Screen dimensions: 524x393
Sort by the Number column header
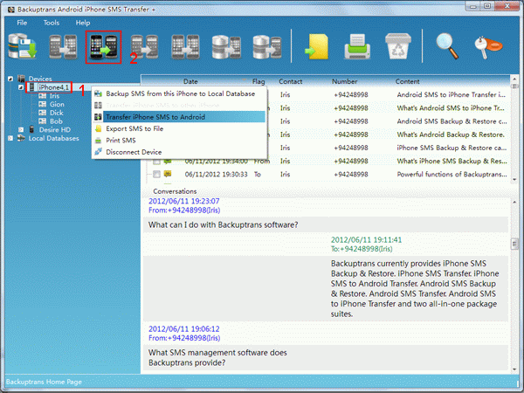(x=344, y=81)
